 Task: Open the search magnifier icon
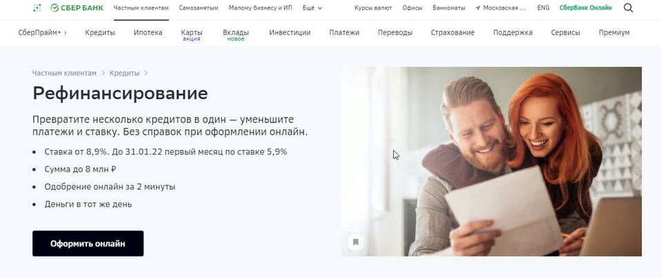click(628, 8)
